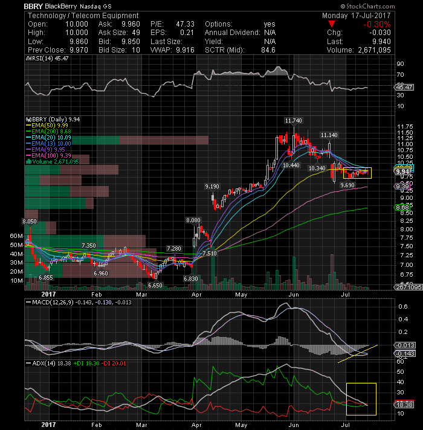
Task: Click the '11.140' price label
Action: [x=329, y=135]
